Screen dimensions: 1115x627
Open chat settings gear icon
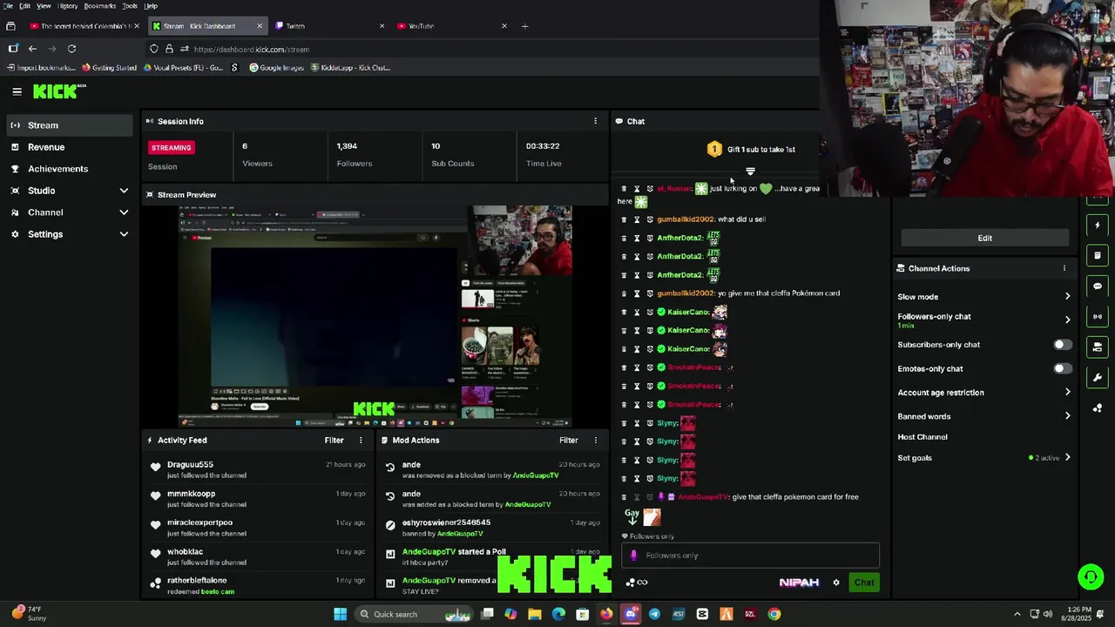pos(836,583)
